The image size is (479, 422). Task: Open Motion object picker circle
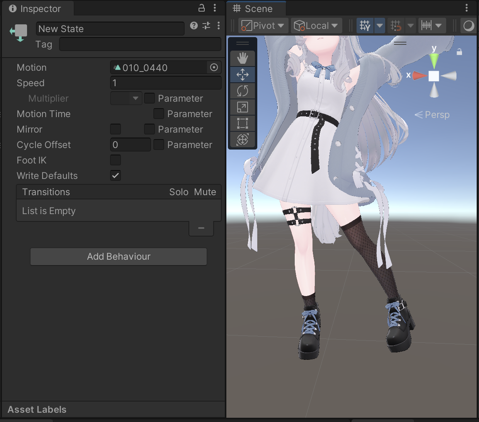tap(214, 67)
